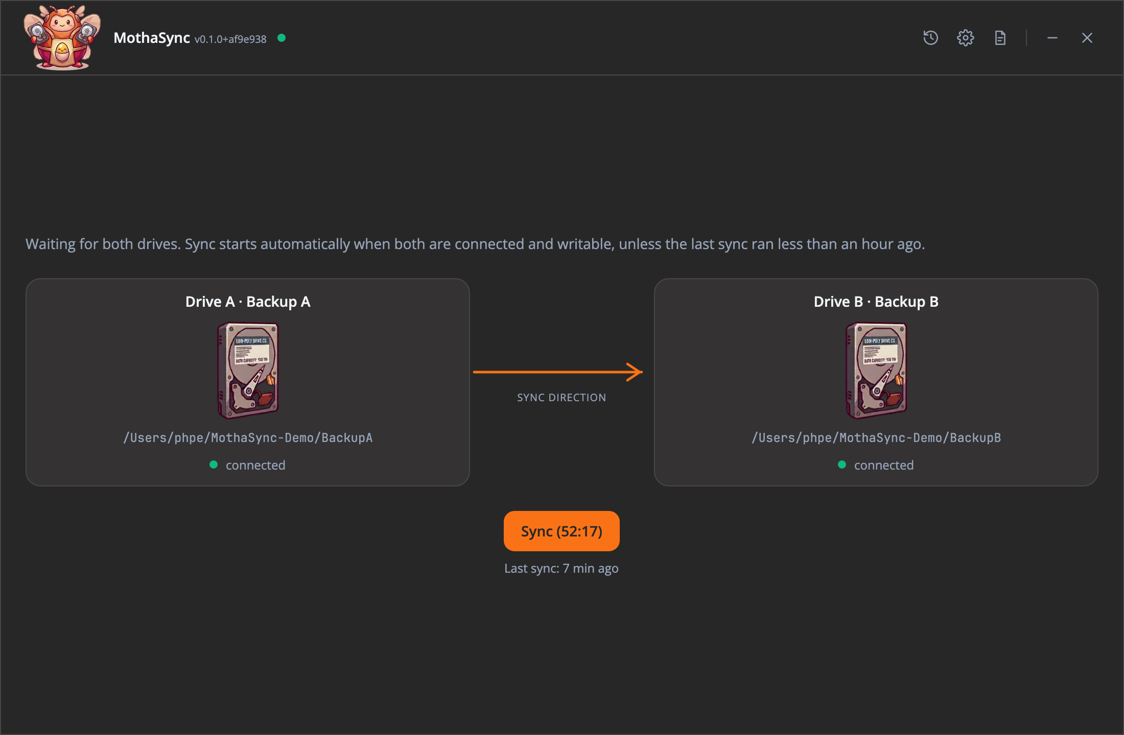This screenshot has height=735, width=1124.
Task: Click the orange sync direction arrow
Action: click(557, 372)
